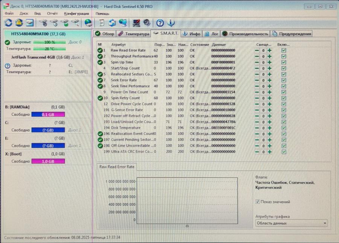
Task: Click the refresh disk status toolbar icon
Action: pos(8,23)
